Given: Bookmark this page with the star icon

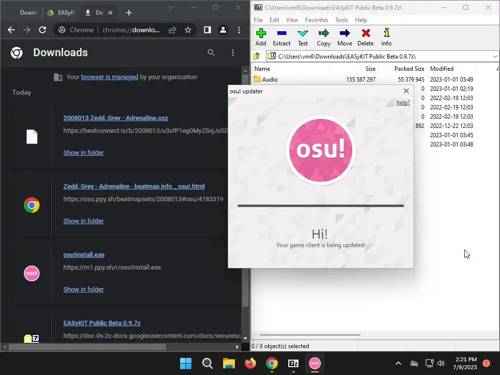Looking at the screenshot, I should [x=188, y=30].
